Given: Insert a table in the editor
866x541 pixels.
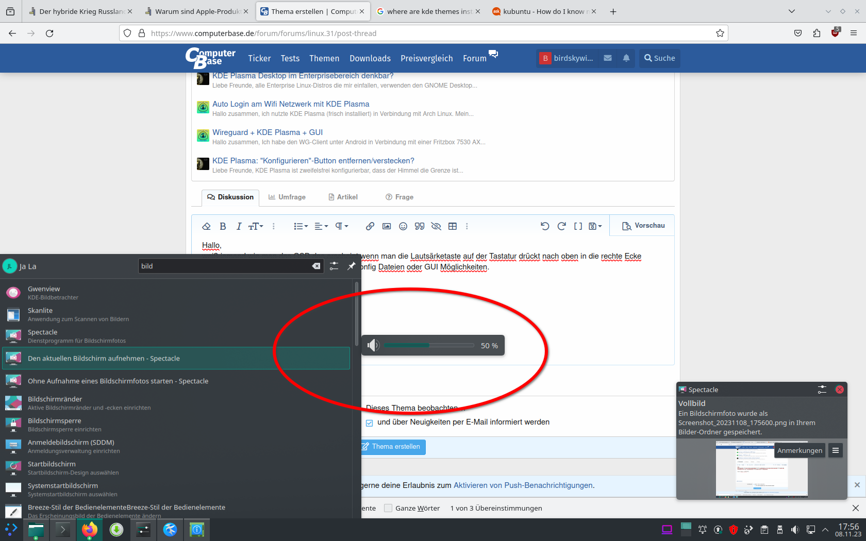Looking at the screenshot, I should [x=453, y=226].
